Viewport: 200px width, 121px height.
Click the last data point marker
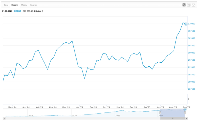pyautogui.click(x=186, y=24)
